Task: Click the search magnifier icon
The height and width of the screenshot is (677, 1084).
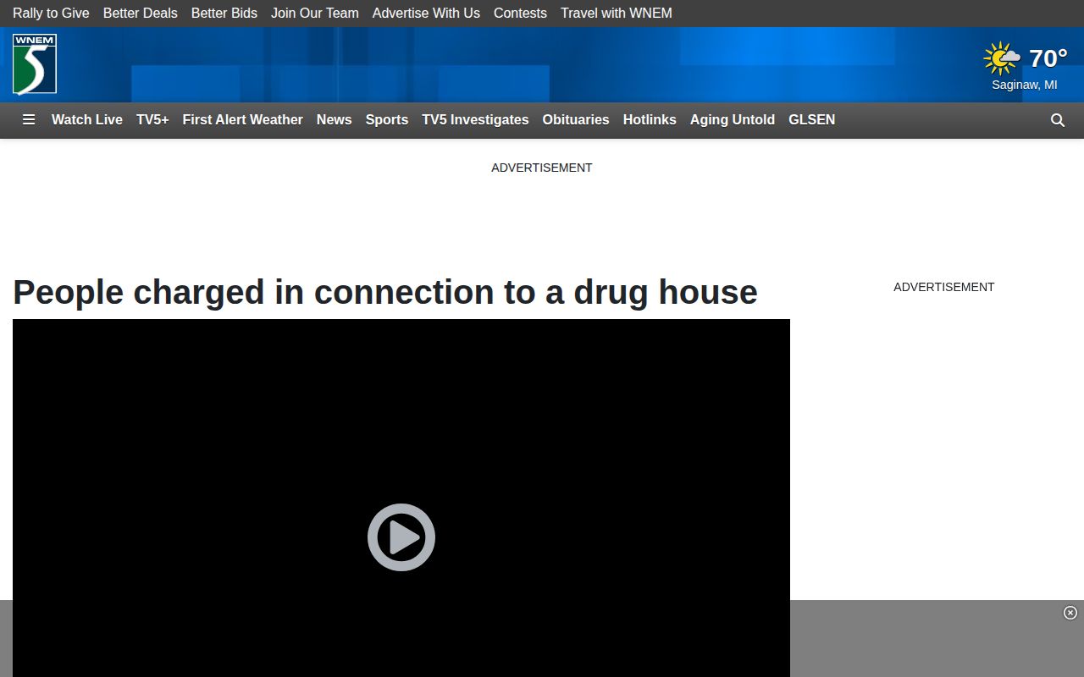Action: tap(1058, 120)
